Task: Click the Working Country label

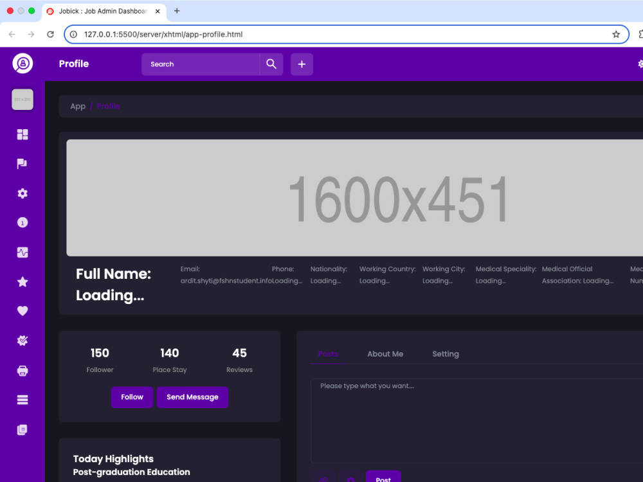Action: (x=388, y=269)
